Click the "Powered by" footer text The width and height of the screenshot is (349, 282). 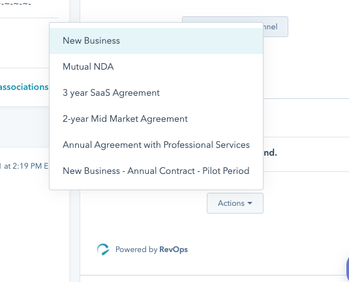click(136, 249)
